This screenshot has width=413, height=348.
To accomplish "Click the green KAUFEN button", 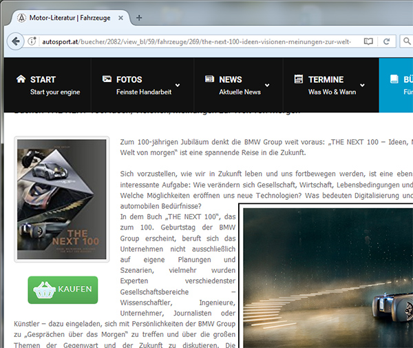I will 63,290.
